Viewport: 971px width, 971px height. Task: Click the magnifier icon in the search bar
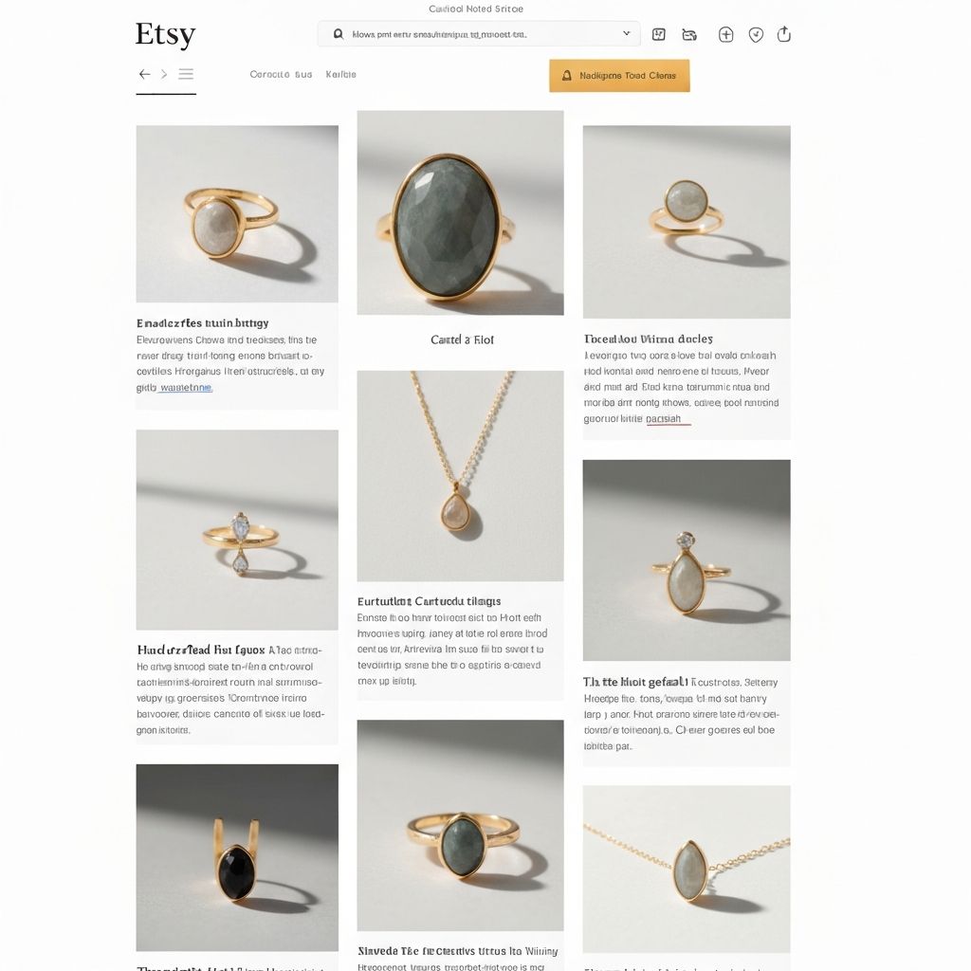tap(339, 34)
